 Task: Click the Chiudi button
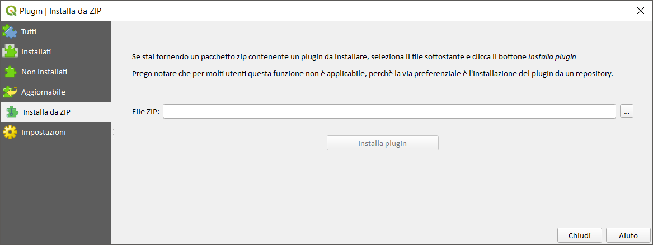[x=580, y=235]
